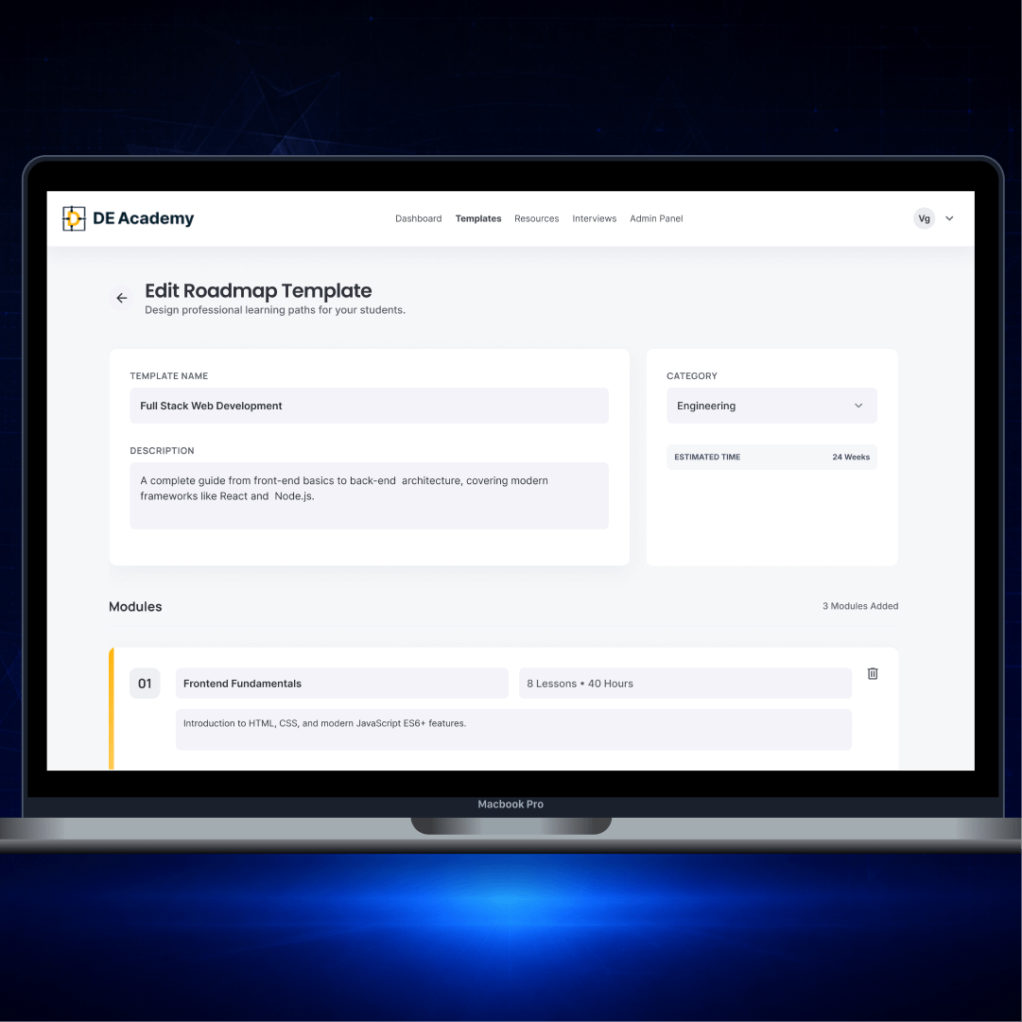The width and height of the screenshot is (1022, 1022).
Task: Click the 'DESCRIPTION' label
Action: 162,451
